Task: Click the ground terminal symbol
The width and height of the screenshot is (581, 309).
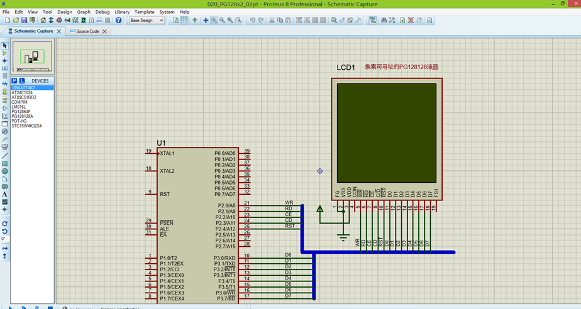Action: [343, 237]
